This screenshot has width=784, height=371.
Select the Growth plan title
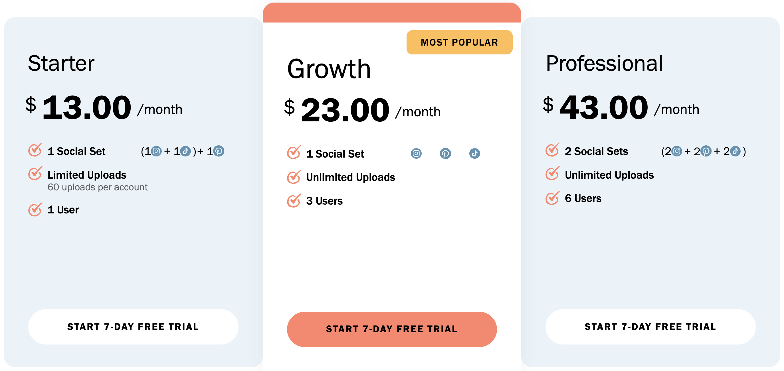point(329,69)
